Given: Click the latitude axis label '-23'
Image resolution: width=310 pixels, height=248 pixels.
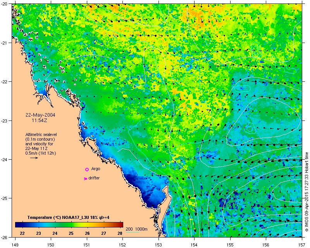Looking at the screenshot, I should click(5, 121).
